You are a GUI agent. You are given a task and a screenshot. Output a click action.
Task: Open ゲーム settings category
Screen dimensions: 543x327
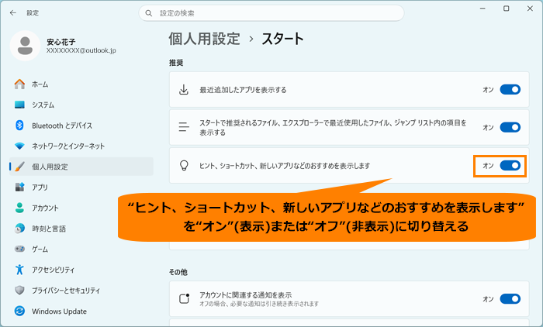tap(81, 249)
